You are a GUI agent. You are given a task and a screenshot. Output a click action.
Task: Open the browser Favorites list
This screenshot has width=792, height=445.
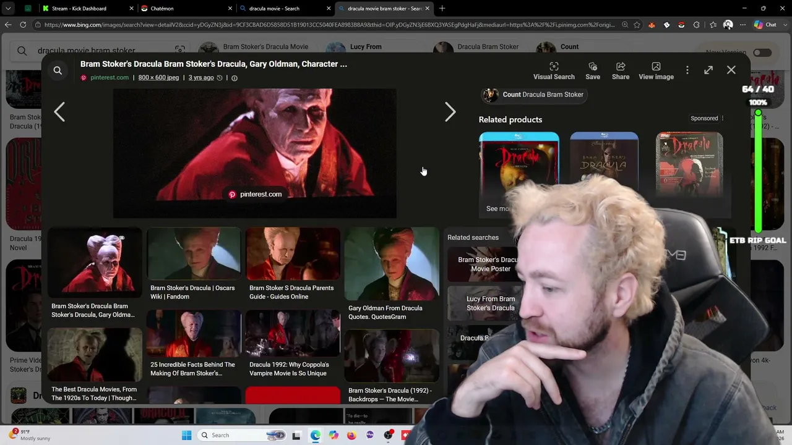(713, 25)
